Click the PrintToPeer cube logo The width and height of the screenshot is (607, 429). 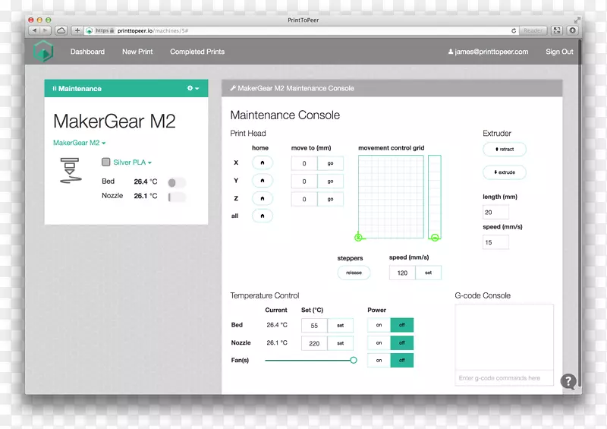point(43,52)
